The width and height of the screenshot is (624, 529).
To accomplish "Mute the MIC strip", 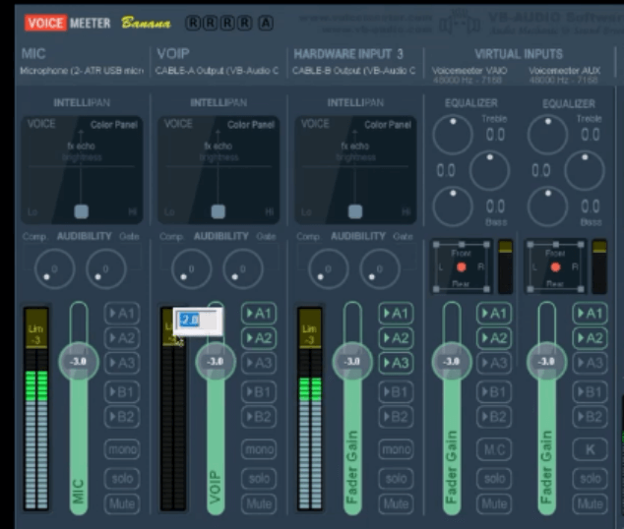I will coord(122,503).
